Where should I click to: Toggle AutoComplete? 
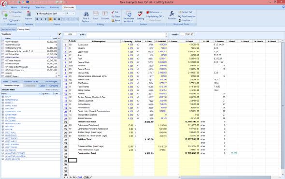point(186,16)
